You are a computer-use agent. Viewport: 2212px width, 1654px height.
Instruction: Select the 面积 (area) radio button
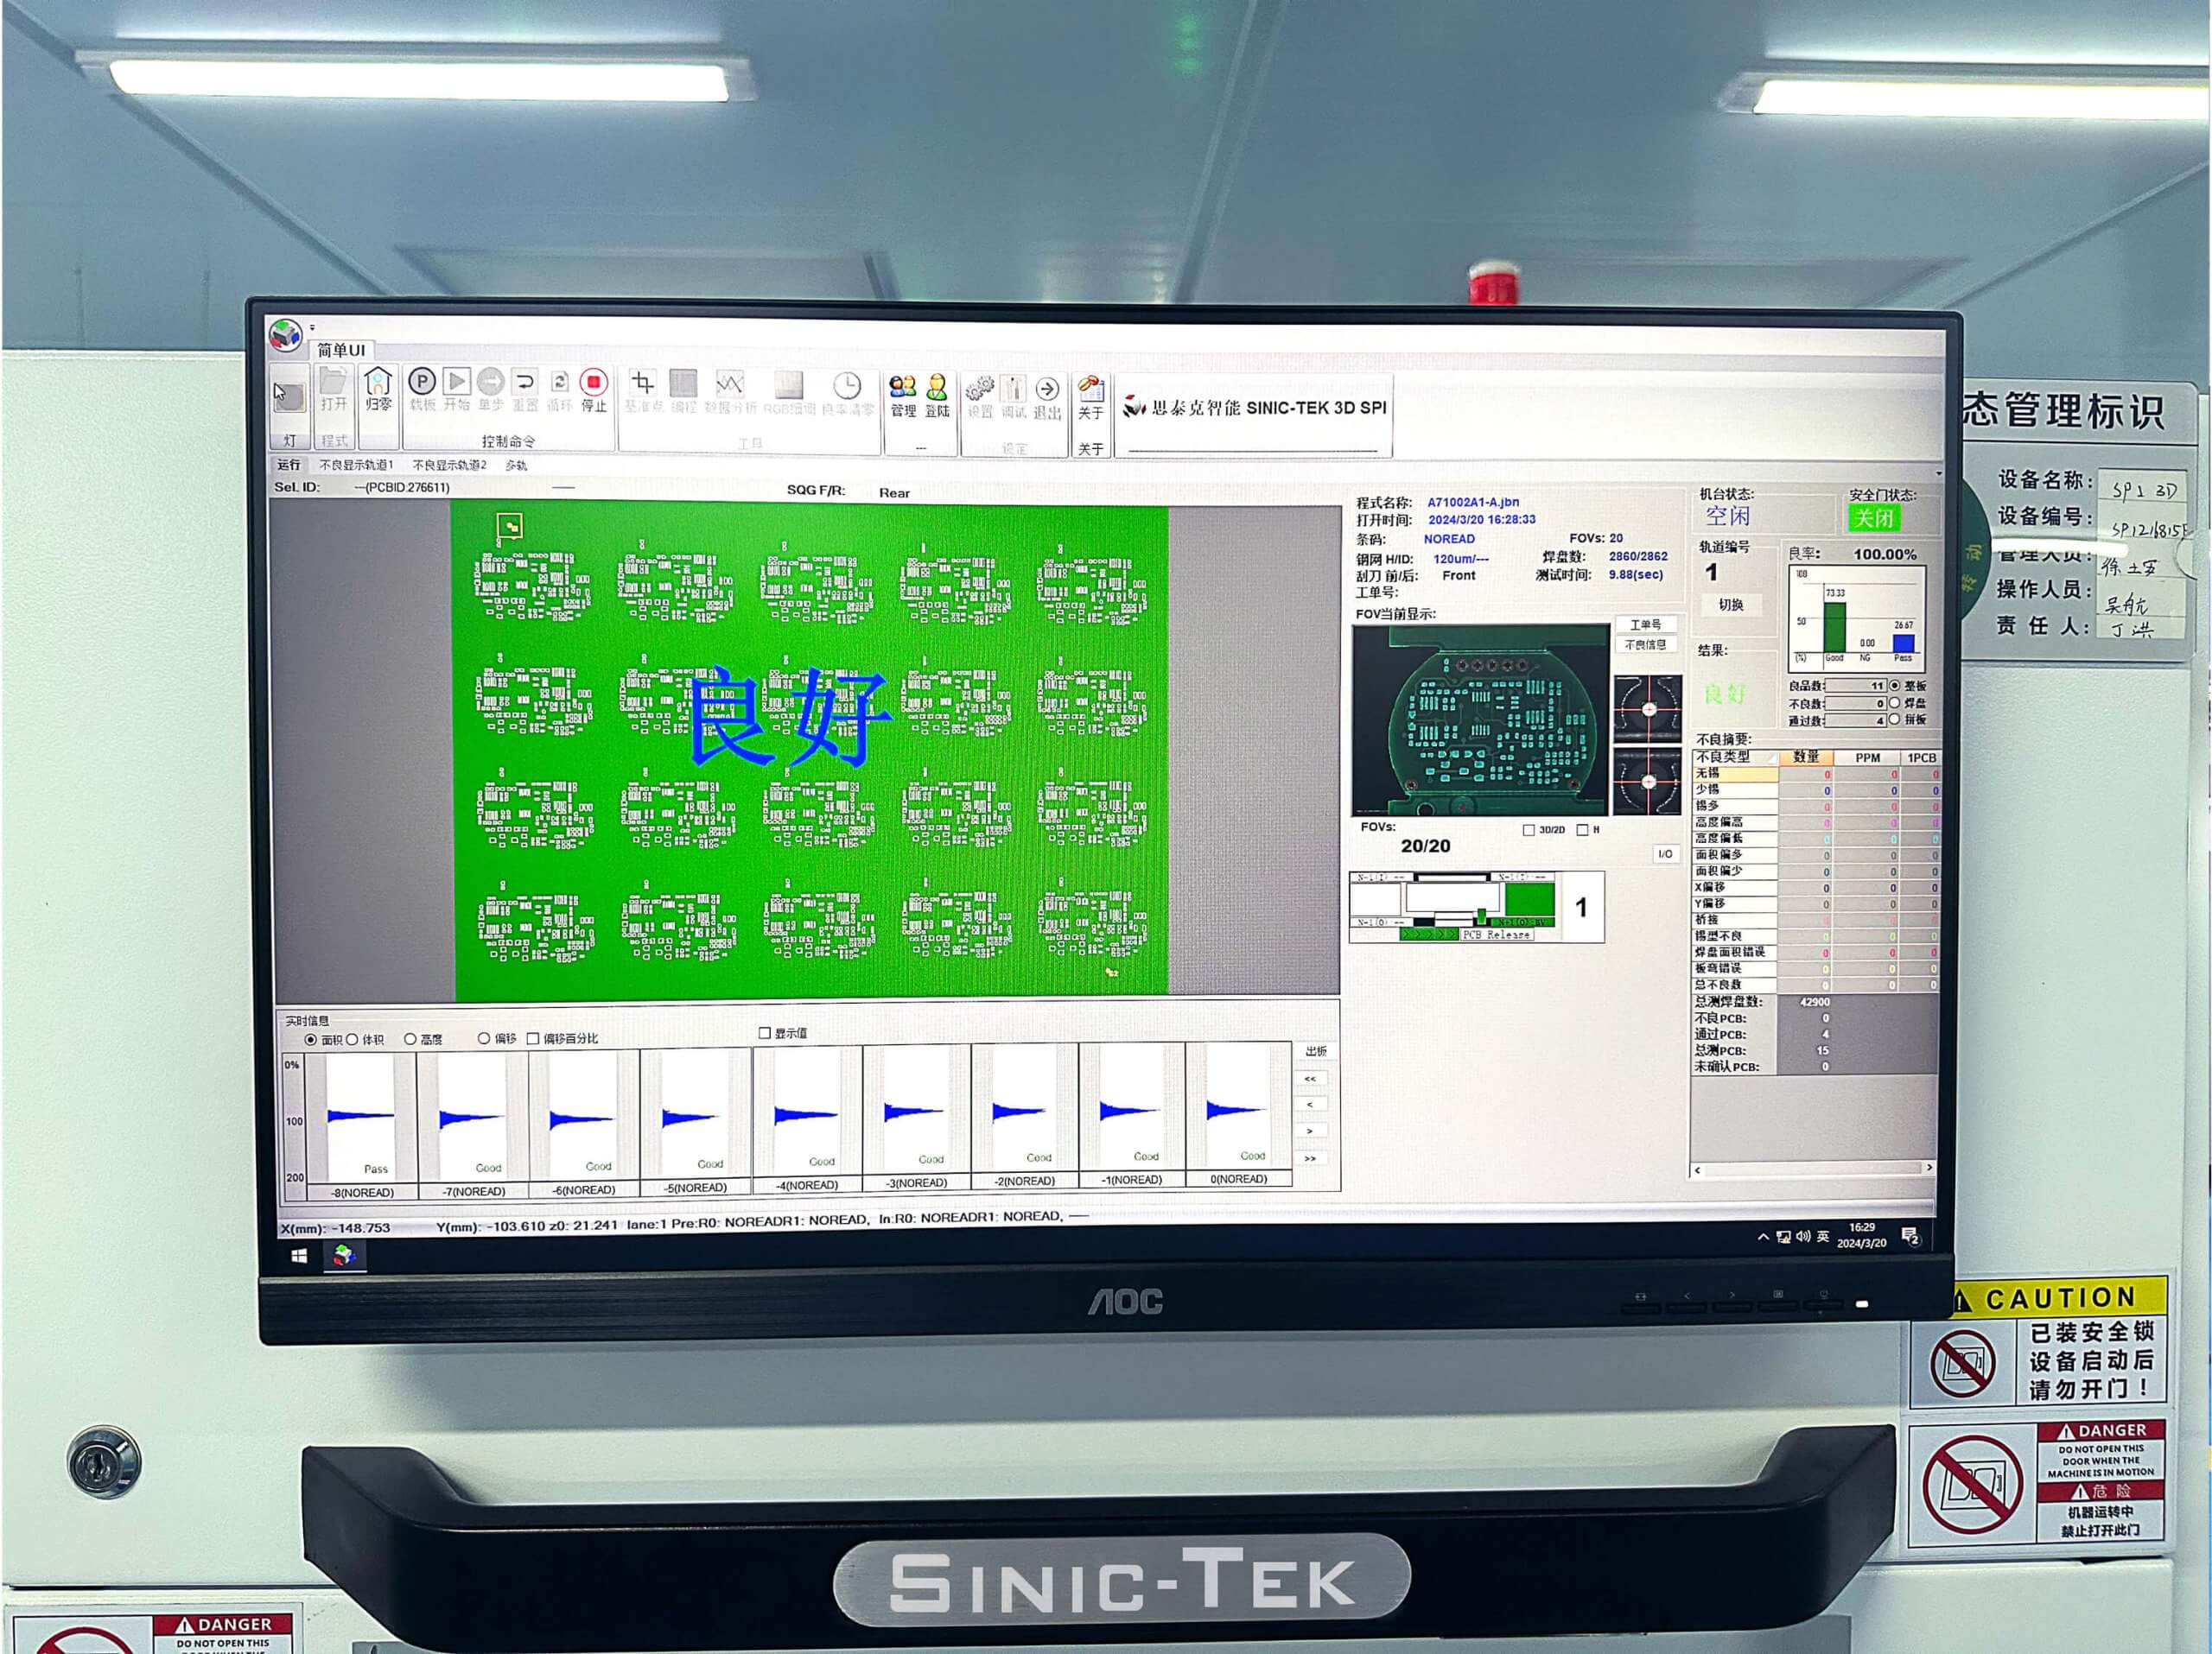(311, 1041)
